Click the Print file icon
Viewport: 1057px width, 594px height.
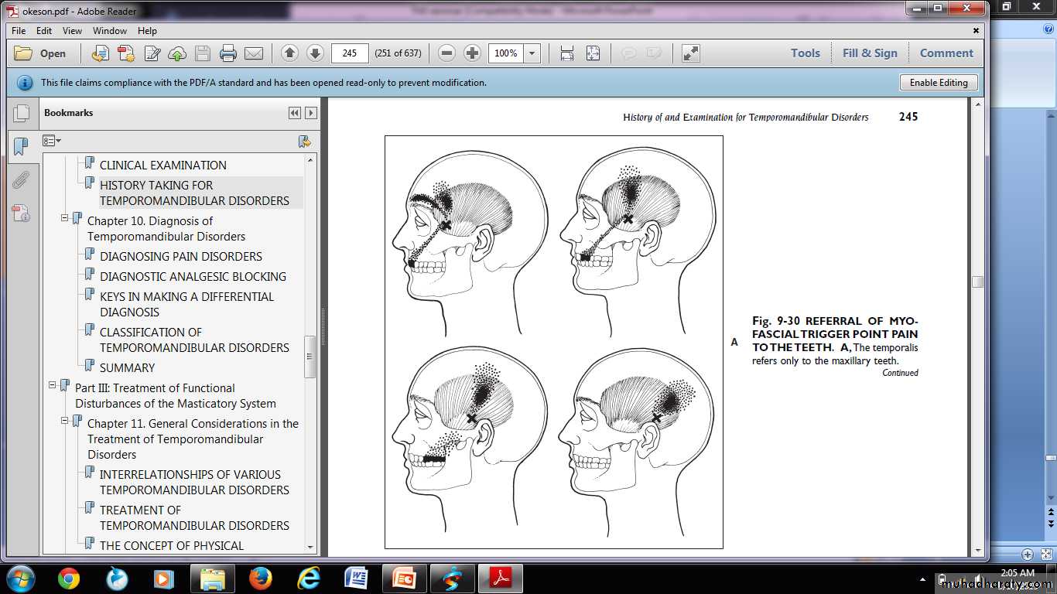[227, 53]
